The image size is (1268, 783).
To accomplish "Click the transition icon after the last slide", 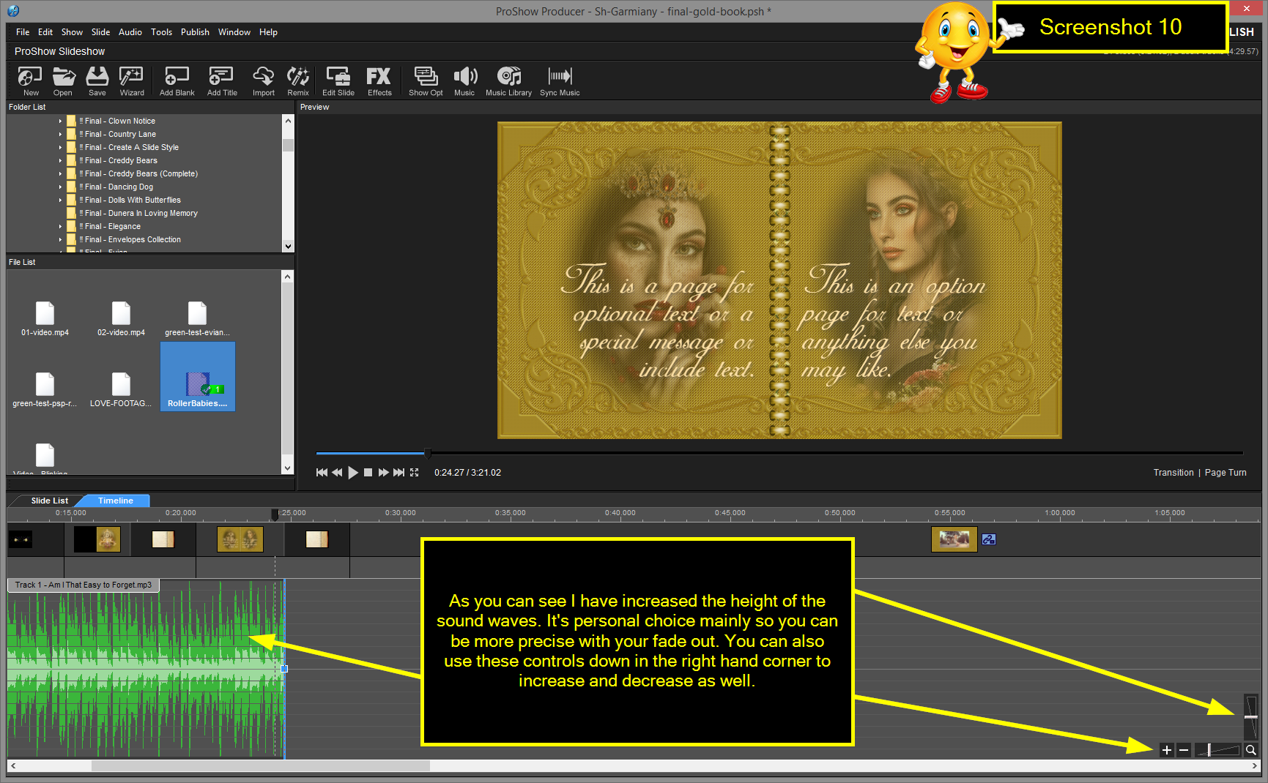I will point(988,540).
